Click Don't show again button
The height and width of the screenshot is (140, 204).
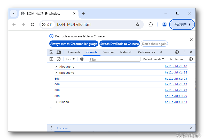(154, 44)
